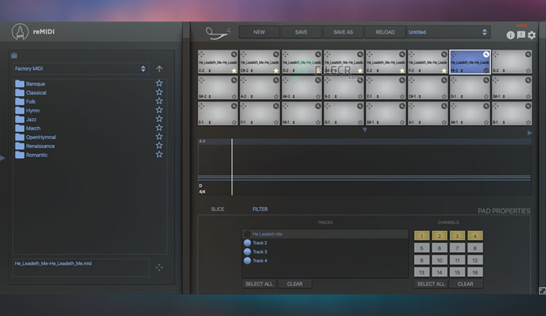
Task: Open the wrench settings on the C-2 pad
Action: [234, 54]
